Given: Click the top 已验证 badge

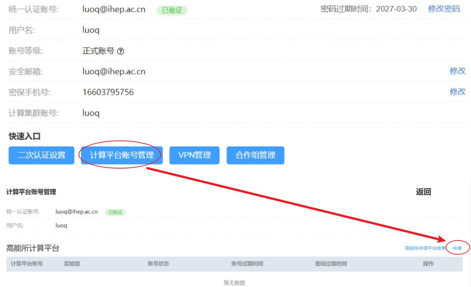Looking at the screenshot, I should (x=172, y=10).
